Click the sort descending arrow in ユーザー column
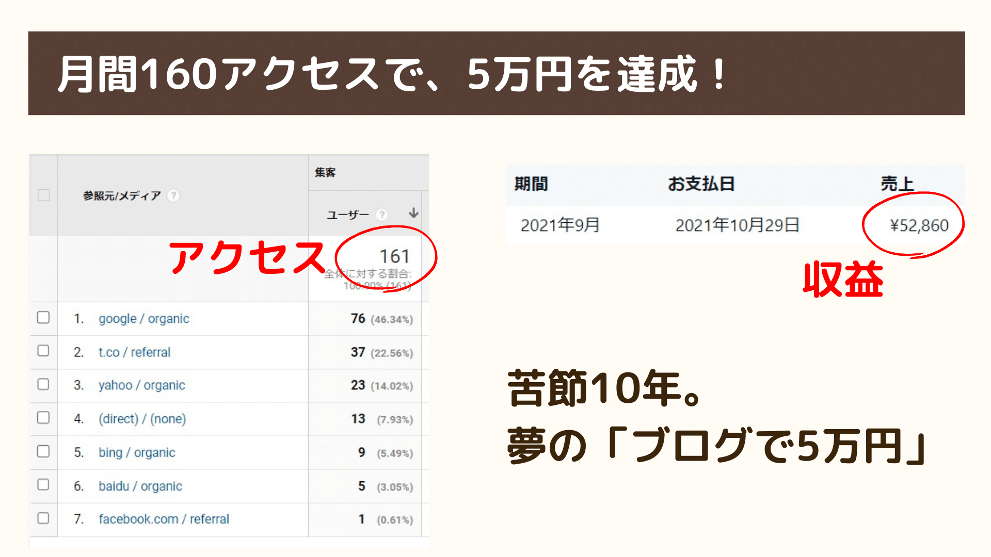Viewport: 991px width, 557px height. [413, 213]
